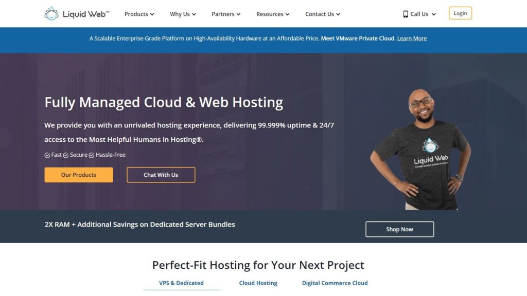Viewport: 527px width, 296px height.
Task: Click the phone icon beside Call Us
Action: (x=406, y=14)
